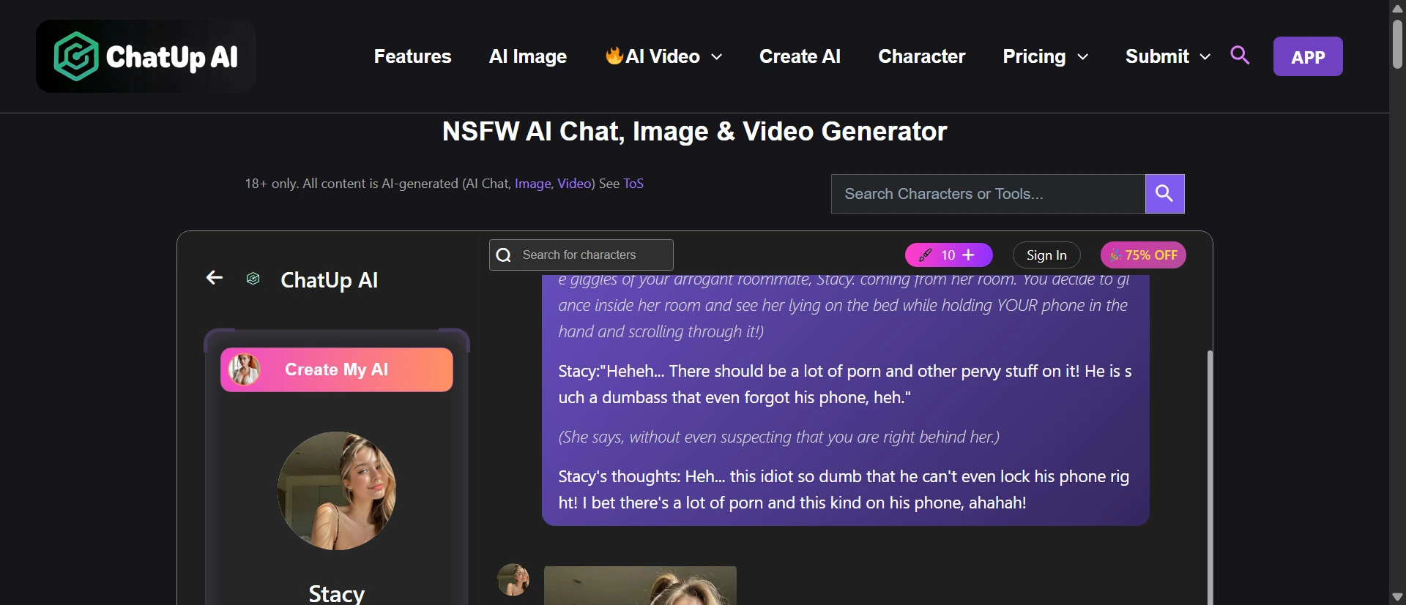Open the Create AI menu item
Screen dimensions: 1406x605
coord(800,56)
